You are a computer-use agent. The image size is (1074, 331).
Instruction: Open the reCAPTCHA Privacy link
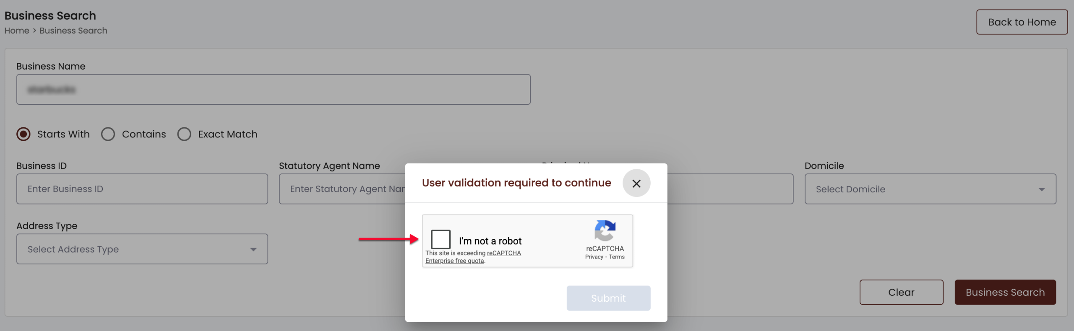click(594, 257)
